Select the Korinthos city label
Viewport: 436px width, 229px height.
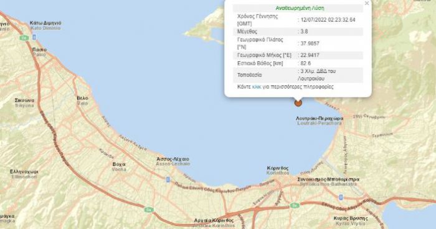[x=278, y=170]
